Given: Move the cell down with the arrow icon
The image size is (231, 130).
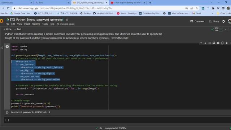Looking at the screenshot, I should point(205,43).
